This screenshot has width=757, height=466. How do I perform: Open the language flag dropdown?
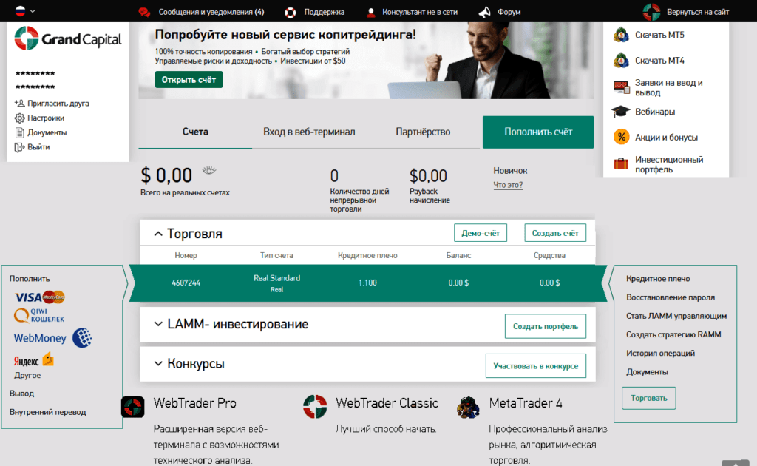tap(25, 10)
